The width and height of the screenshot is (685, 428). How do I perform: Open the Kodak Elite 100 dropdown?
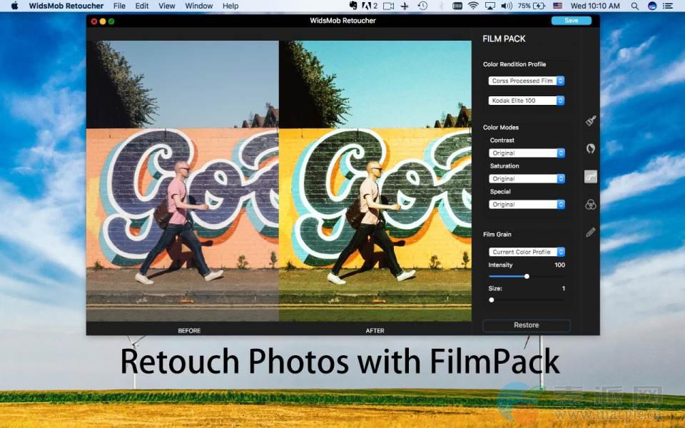527,101
